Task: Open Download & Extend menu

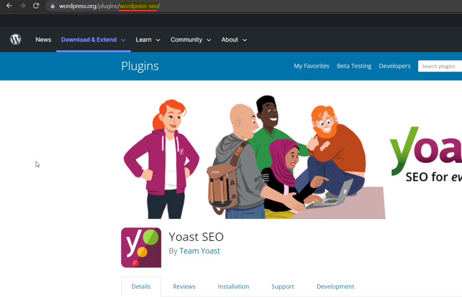Action: click(89, 40)
